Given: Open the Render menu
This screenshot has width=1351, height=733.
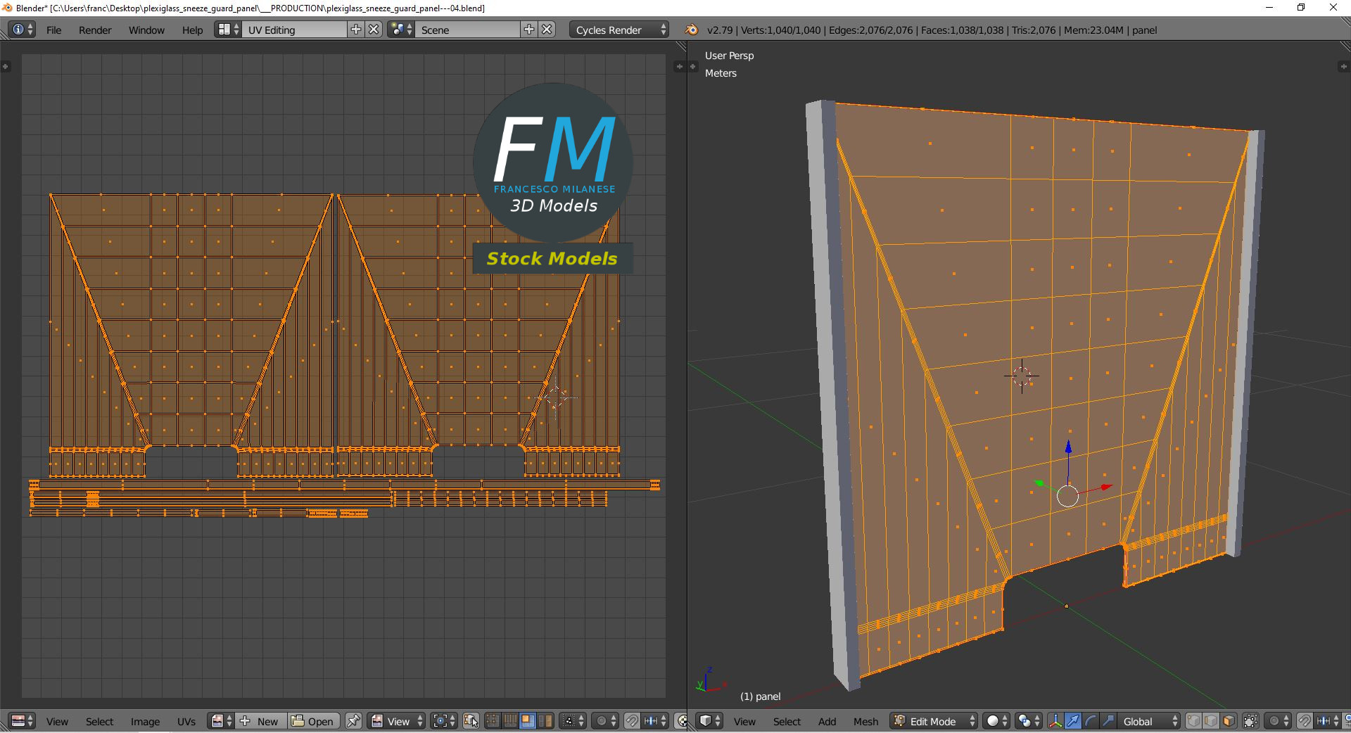Looking at the screenshot, I should tap(95, 30).
